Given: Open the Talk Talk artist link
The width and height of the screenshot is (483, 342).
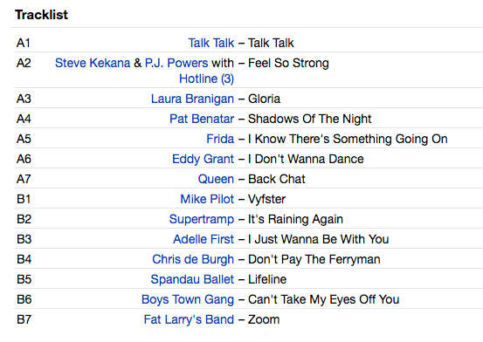Looking at the screenshot, I should (x=211, y=43).
